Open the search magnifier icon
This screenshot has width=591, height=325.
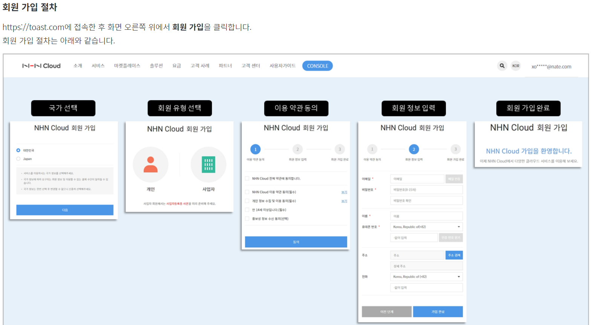tap(502, 66)
